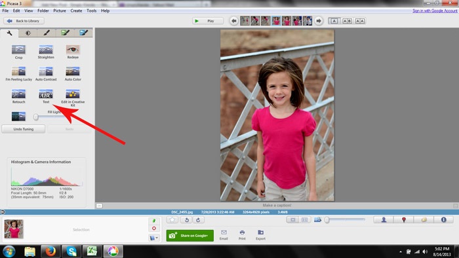Switch to single image view A

(334, 21)
